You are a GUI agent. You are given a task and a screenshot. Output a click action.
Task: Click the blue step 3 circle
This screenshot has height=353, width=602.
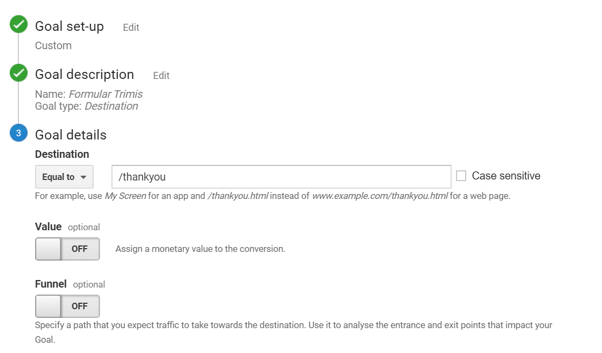(x=18, y=134)
